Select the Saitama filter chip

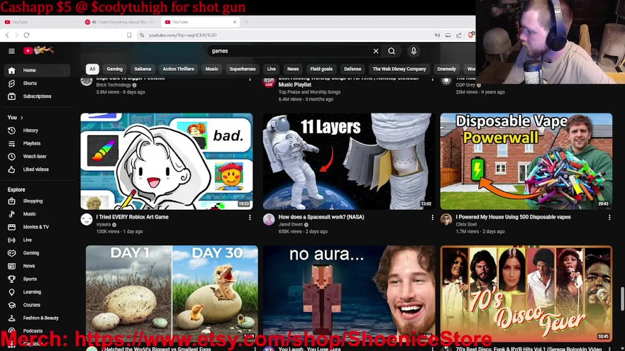tap(143, 69)
